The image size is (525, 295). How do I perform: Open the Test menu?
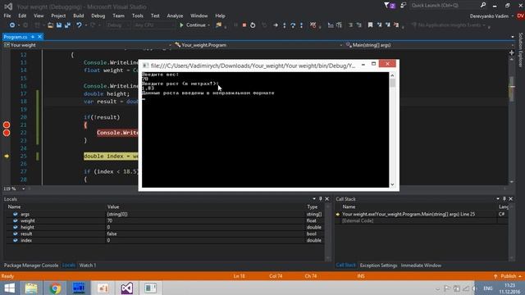tap(155, 16)
